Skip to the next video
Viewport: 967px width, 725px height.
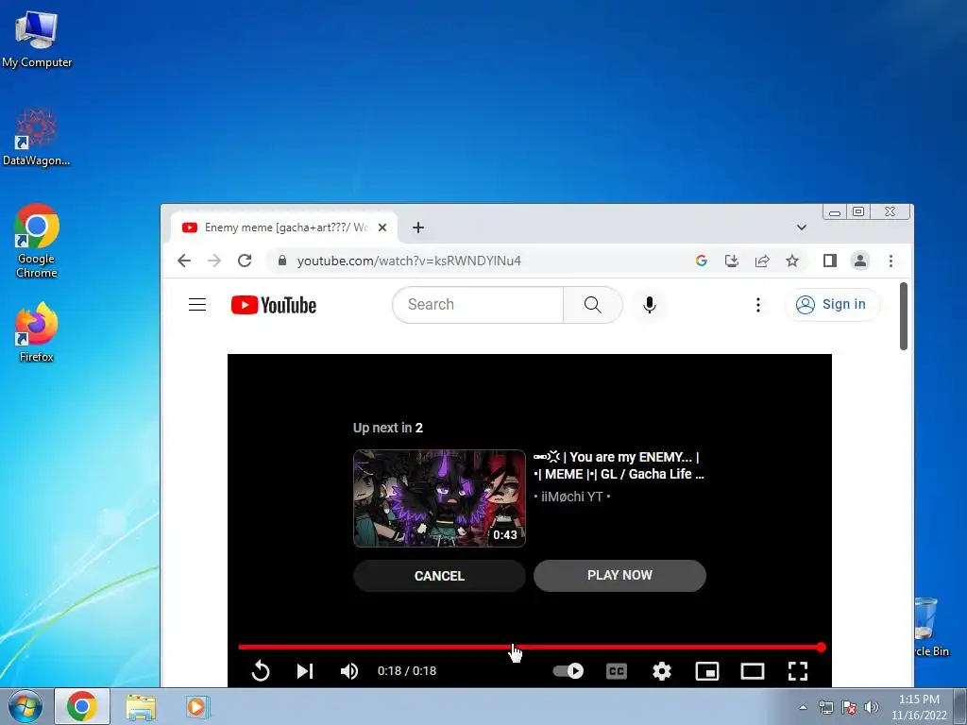point(305,671)
